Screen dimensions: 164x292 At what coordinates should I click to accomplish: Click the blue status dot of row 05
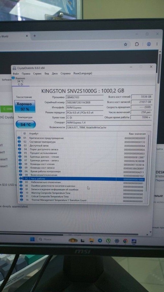(x=19, y=153)
